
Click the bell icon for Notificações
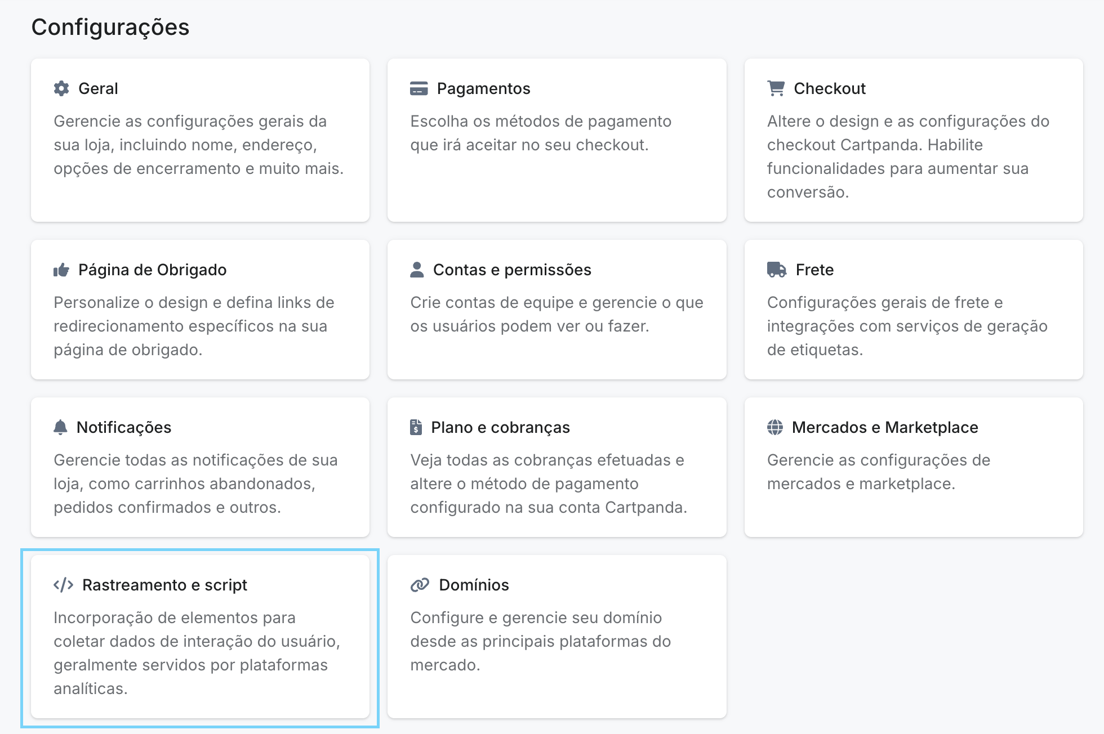tap(60, 427)
